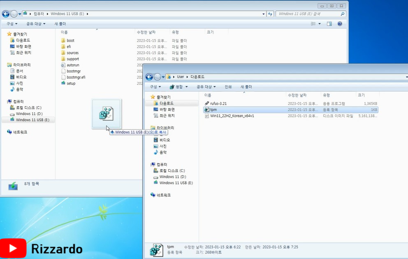Sort by 이름 column in USB window
The width and height of the screenshot is (408, 259).
64,32
